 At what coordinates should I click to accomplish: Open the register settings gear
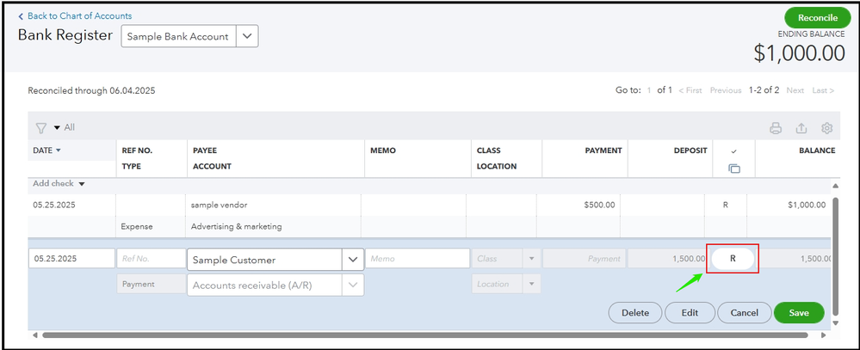pos(827,128)
